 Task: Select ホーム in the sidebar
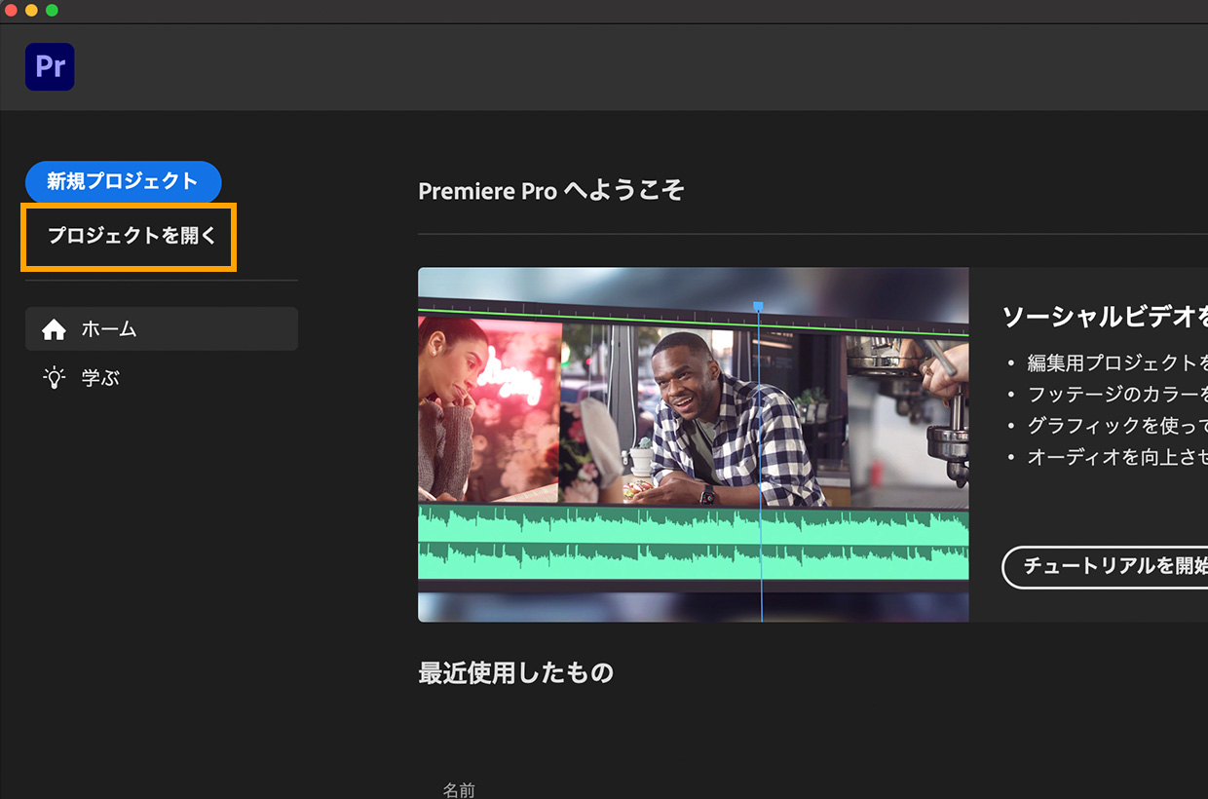click(x=162, y=329)
